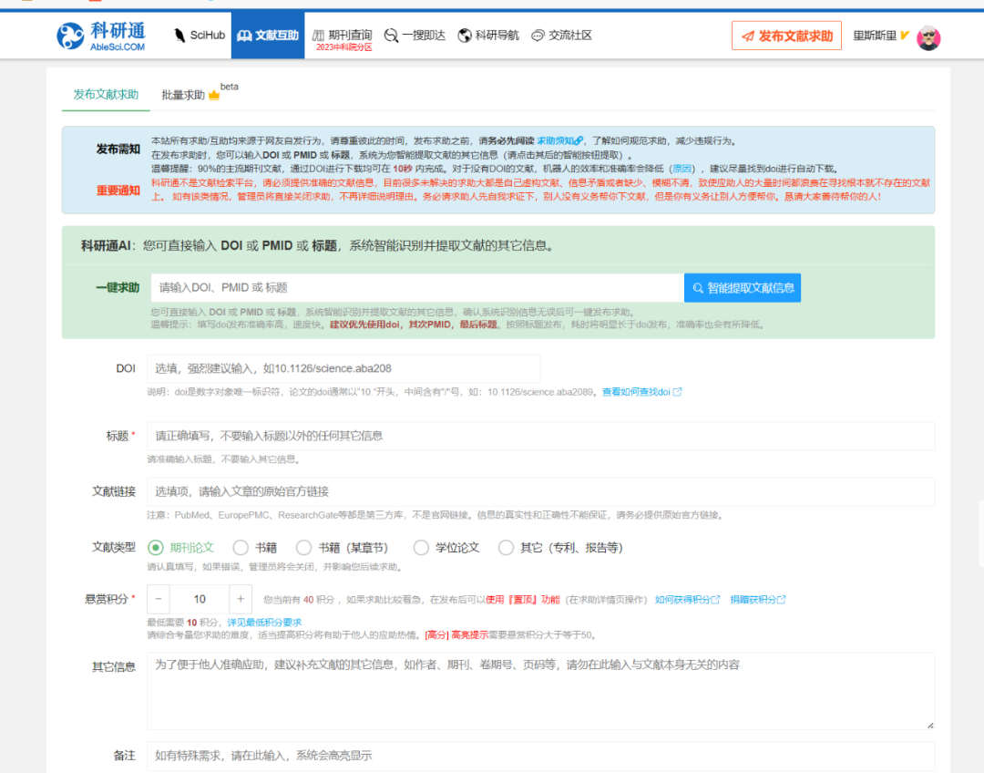Decrease reward points with minus button
Screen dimensions: 984x773
159,599
